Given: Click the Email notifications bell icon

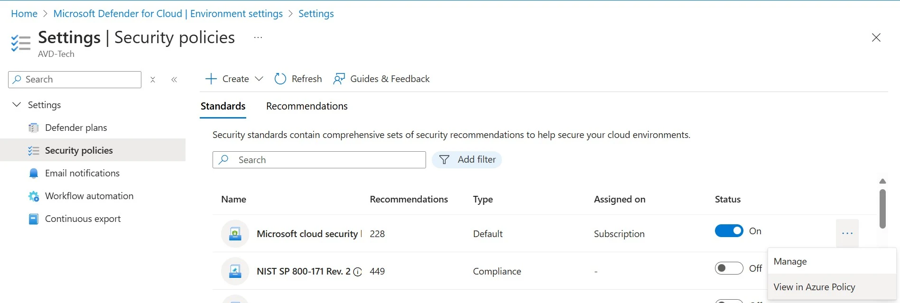Looking at the screenshot, I should point(33,174).
